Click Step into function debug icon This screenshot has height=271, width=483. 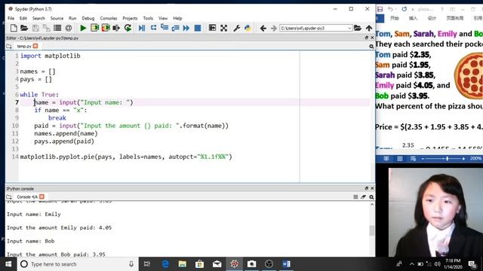click(165, 28)
